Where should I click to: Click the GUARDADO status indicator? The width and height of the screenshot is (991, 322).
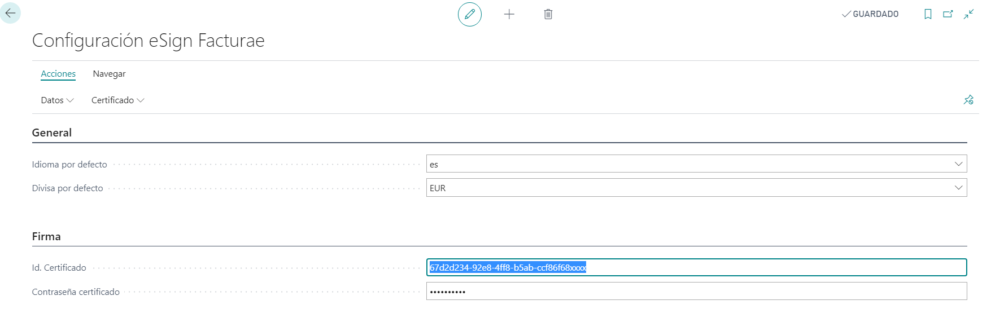pos(870,14)
